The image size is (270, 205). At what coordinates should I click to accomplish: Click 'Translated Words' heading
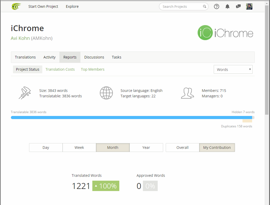tap(87, 175)
